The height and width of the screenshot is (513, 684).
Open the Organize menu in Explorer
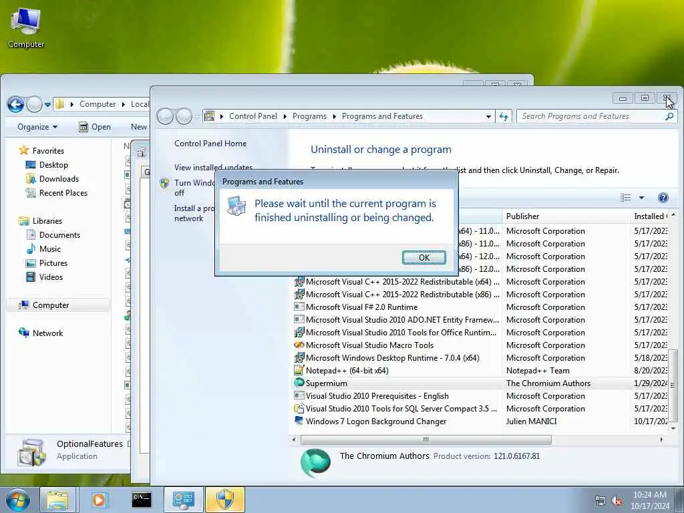click(37, 127)
